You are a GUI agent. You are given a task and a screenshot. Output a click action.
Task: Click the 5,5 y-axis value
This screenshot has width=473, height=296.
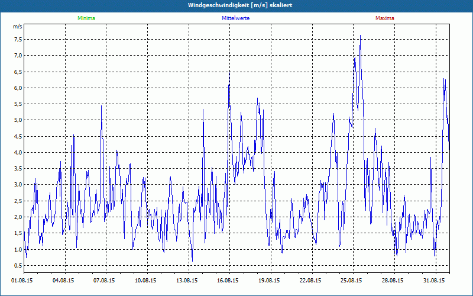point(19,104)
